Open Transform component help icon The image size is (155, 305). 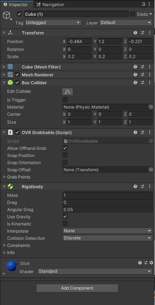(x=135, y=33)
